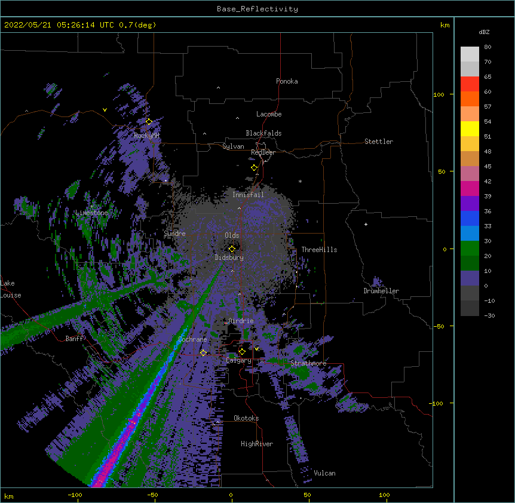515x503 pixels.
Task: Click the asterisk marker east of RedDeer
Action: click(x=300, y=181)
